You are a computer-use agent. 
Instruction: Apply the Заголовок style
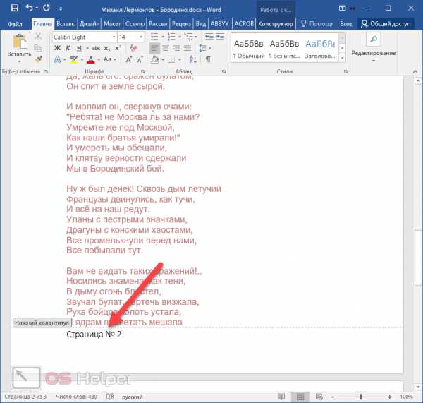pos(320,49)
